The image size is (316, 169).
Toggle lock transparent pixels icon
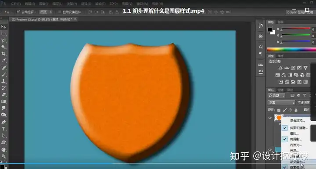tap(279, 110)
